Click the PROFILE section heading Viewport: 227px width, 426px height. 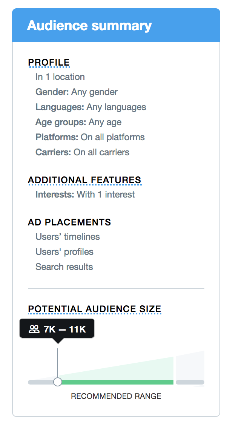[49, 63]
